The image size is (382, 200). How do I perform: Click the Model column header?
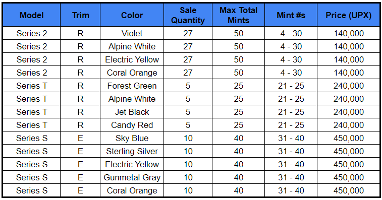pyautogui.click(x=32, y=15)
